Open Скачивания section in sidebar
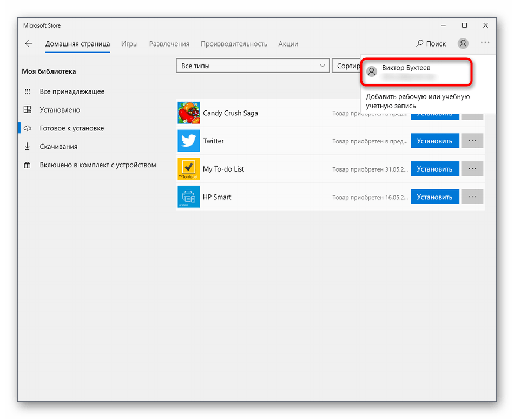 [58, 147]
